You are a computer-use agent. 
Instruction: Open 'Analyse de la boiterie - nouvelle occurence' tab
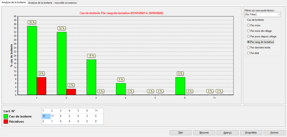(52, 3)
